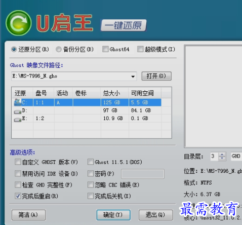242x225 pixels.
Task: Check 完成后关机(X) option
Action: tap(91, 196)
